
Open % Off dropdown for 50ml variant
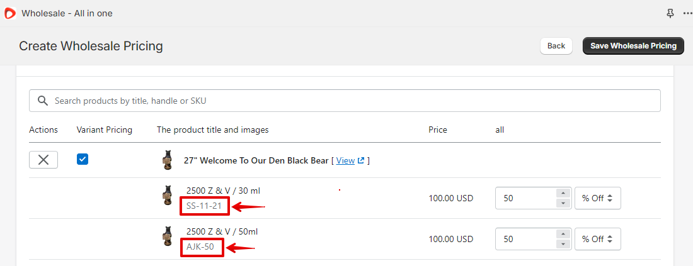[597, 239]
